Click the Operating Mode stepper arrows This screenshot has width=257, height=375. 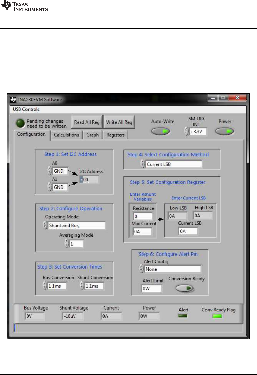pyautogui.click(x=45, y=225)
